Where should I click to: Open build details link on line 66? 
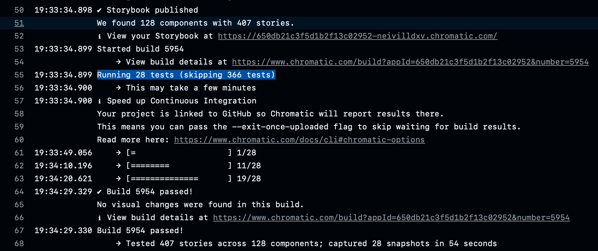click(x=391, y=218)
